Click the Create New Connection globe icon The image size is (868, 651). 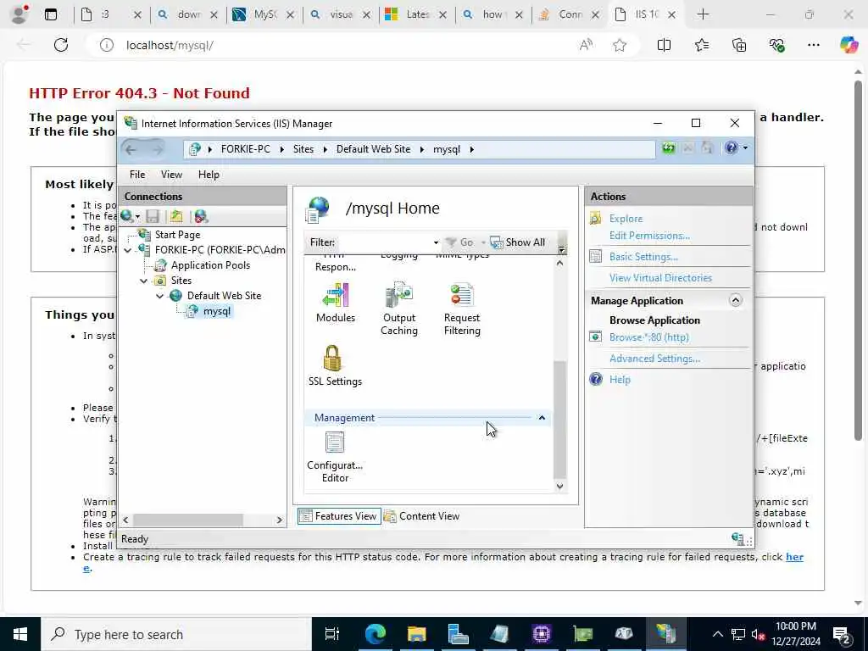pyautogui.click(x=127, y=216)
